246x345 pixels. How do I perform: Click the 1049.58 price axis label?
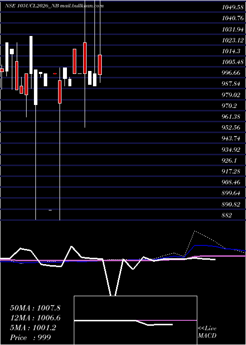(x=233, y=7)
